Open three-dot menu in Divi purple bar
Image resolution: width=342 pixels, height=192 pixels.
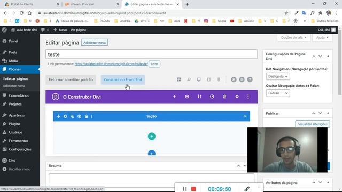[248, 97]
